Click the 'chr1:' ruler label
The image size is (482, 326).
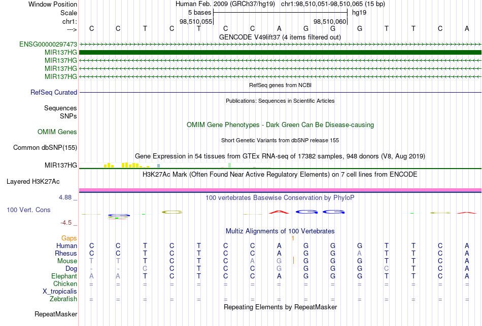[x=70, y=21]
